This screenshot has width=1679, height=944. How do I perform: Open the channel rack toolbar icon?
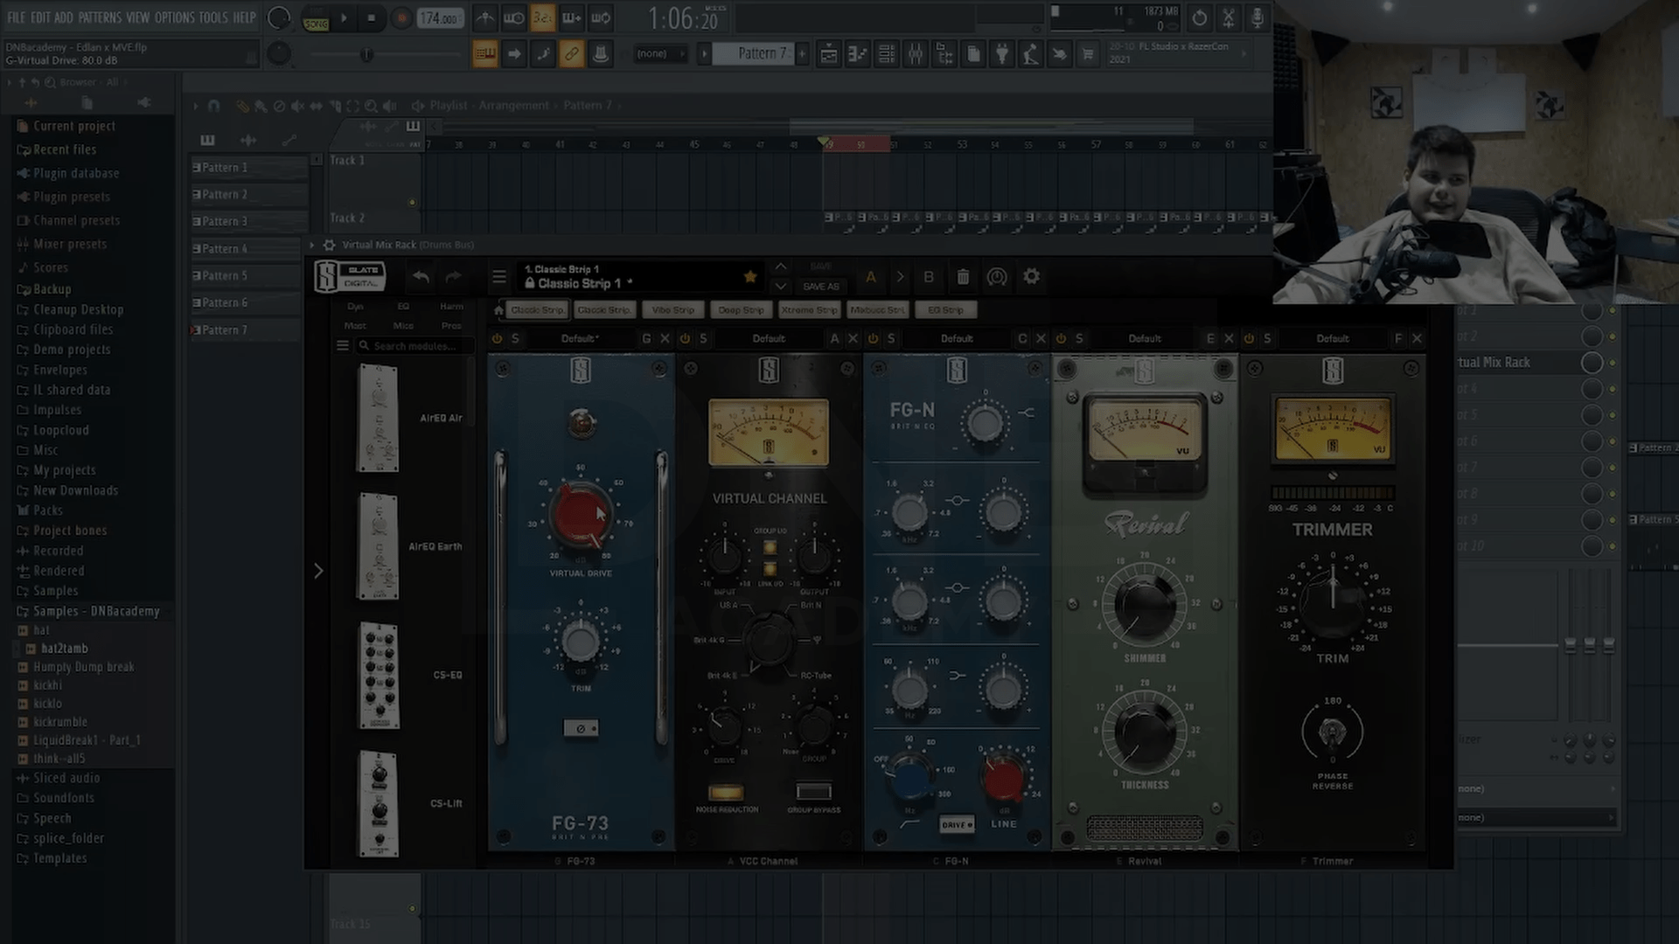click(887, 54)
